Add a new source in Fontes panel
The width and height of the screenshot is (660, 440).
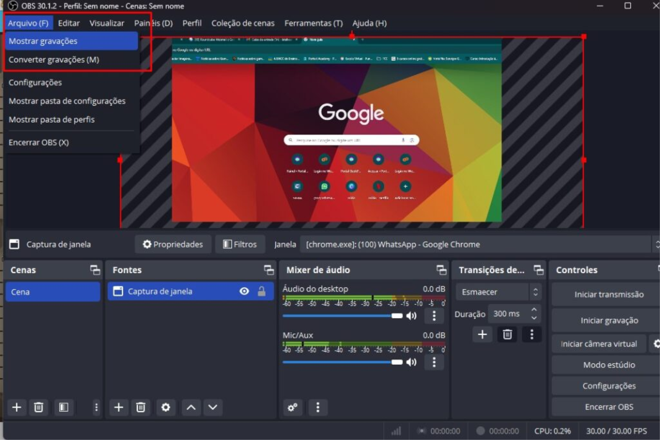119,407
